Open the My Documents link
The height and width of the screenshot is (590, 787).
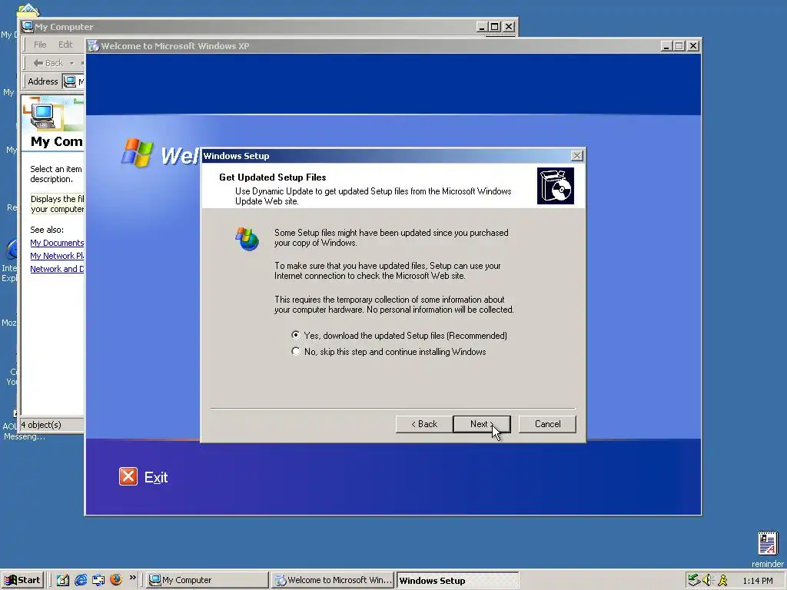pyautogui.click(x=57, y=243)
